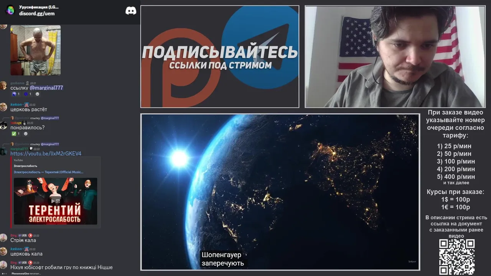Click the 'Урусификация (LG...' server name
The height and width of the screenshot is (276, 491).
click(x=39, y=7)
